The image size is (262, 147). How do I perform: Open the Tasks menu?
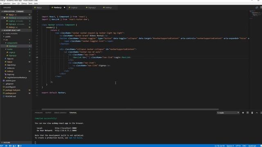pos(30,3)
